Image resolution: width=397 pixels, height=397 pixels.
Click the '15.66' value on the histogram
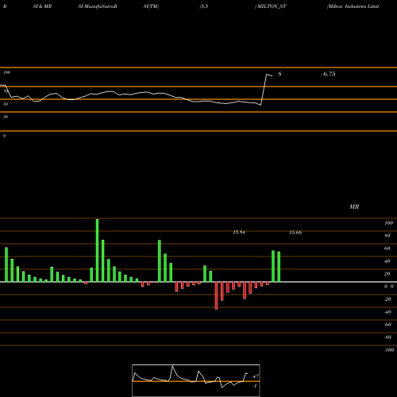[x=295, y=233]
